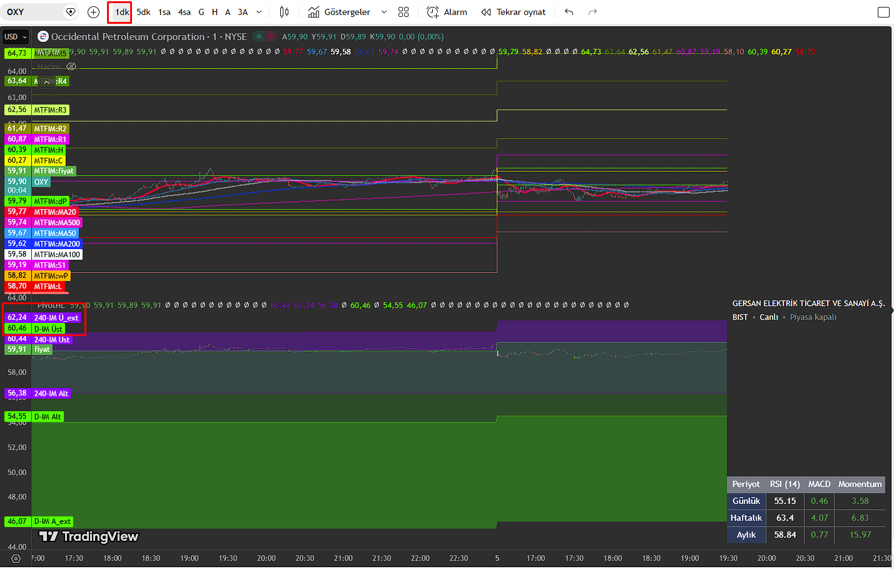Image resolution: width=894 pixels, height=569 pixels.
Task: Click the MTFIM:wP price label
Action: [51, 276]
